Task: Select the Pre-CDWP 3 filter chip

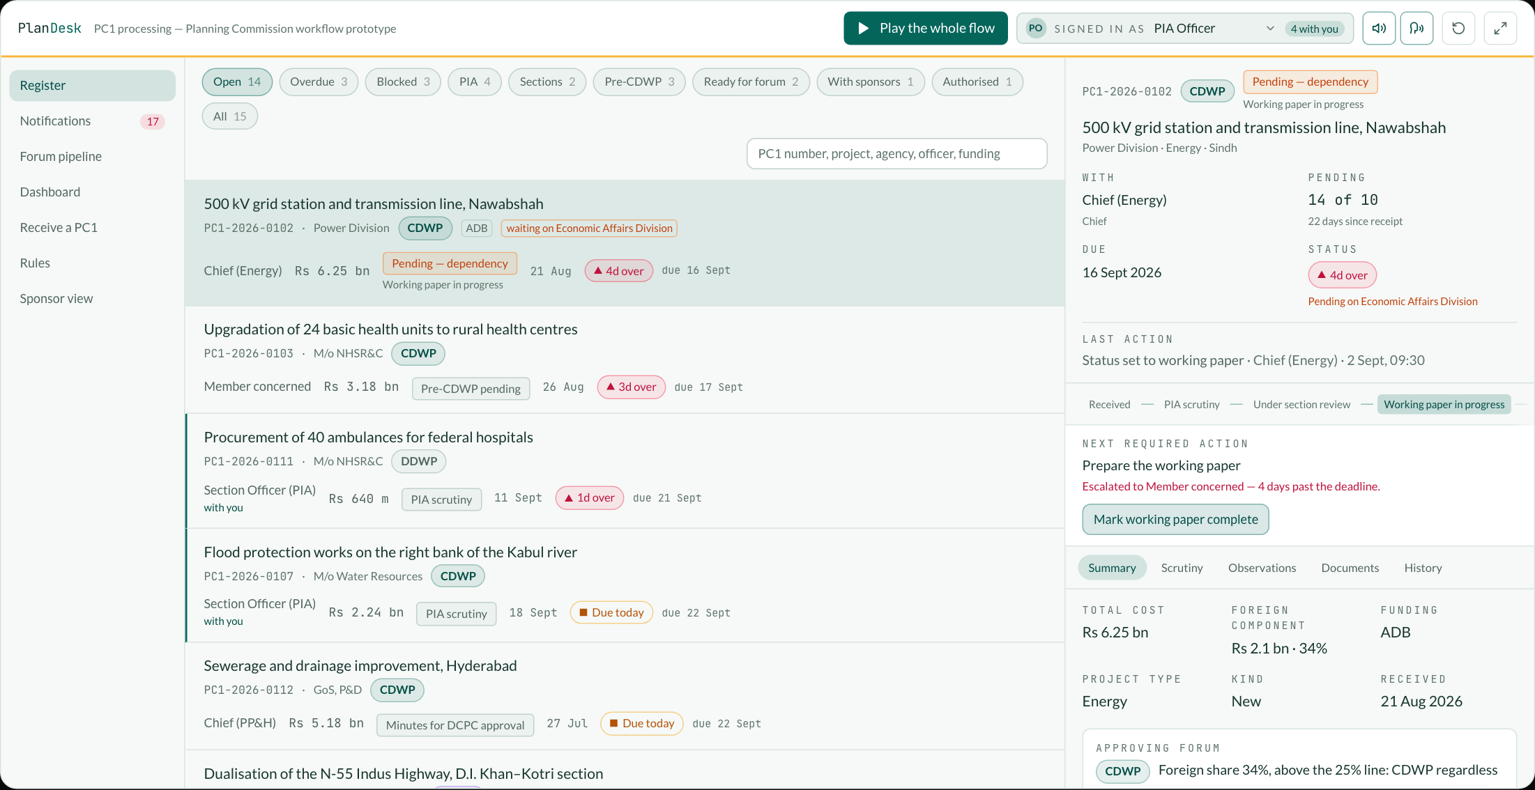Action: (639, 82)
